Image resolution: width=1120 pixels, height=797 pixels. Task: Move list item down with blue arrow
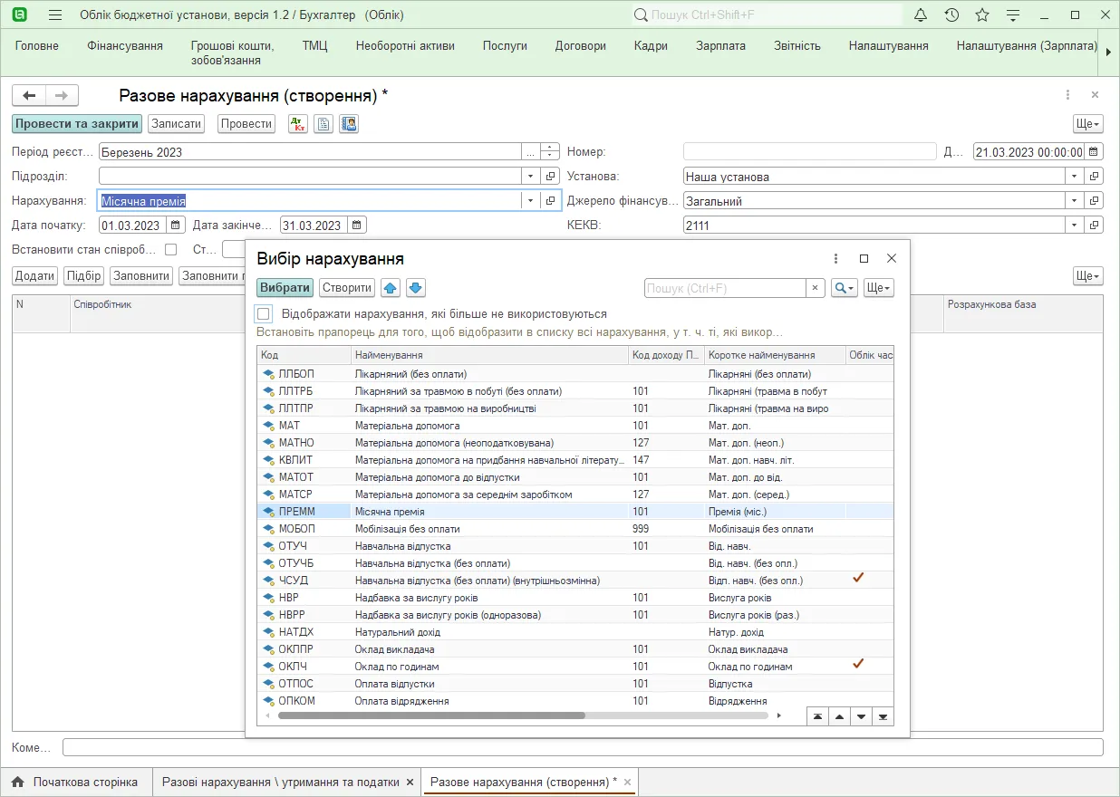click(x=416, y=288)
